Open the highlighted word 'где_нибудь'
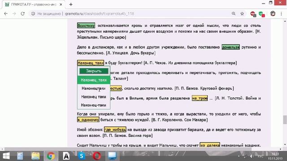The image size is (287, 161). (115, 130)
